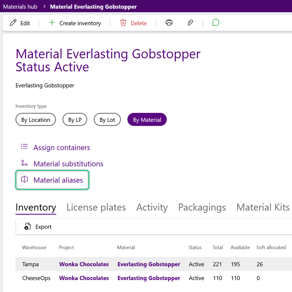
Task: Click Active status in CheeseOps row
Action: [196, 278]
